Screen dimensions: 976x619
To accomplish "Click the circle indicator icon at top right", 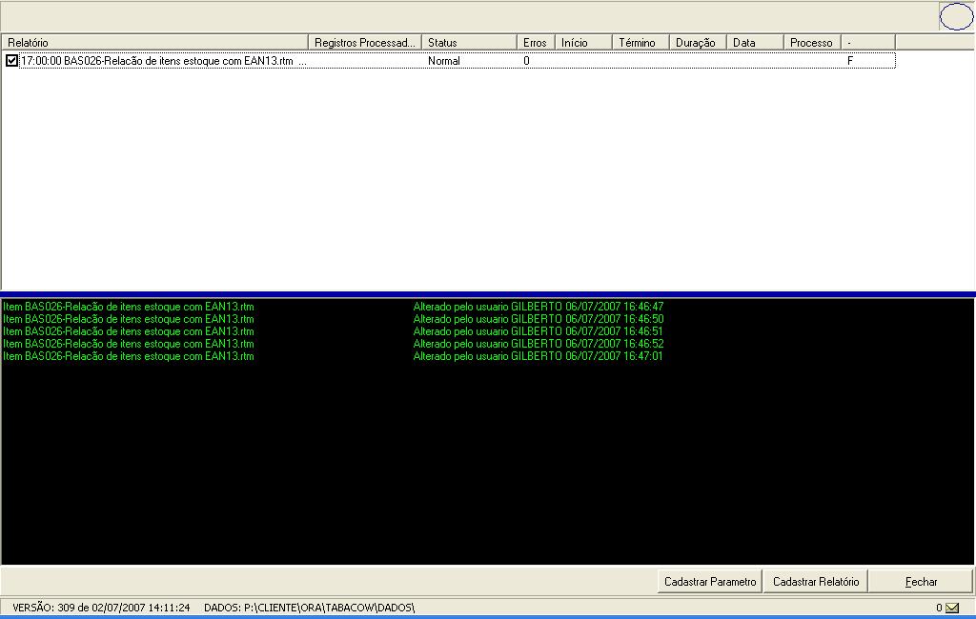I will coord(956,16).
